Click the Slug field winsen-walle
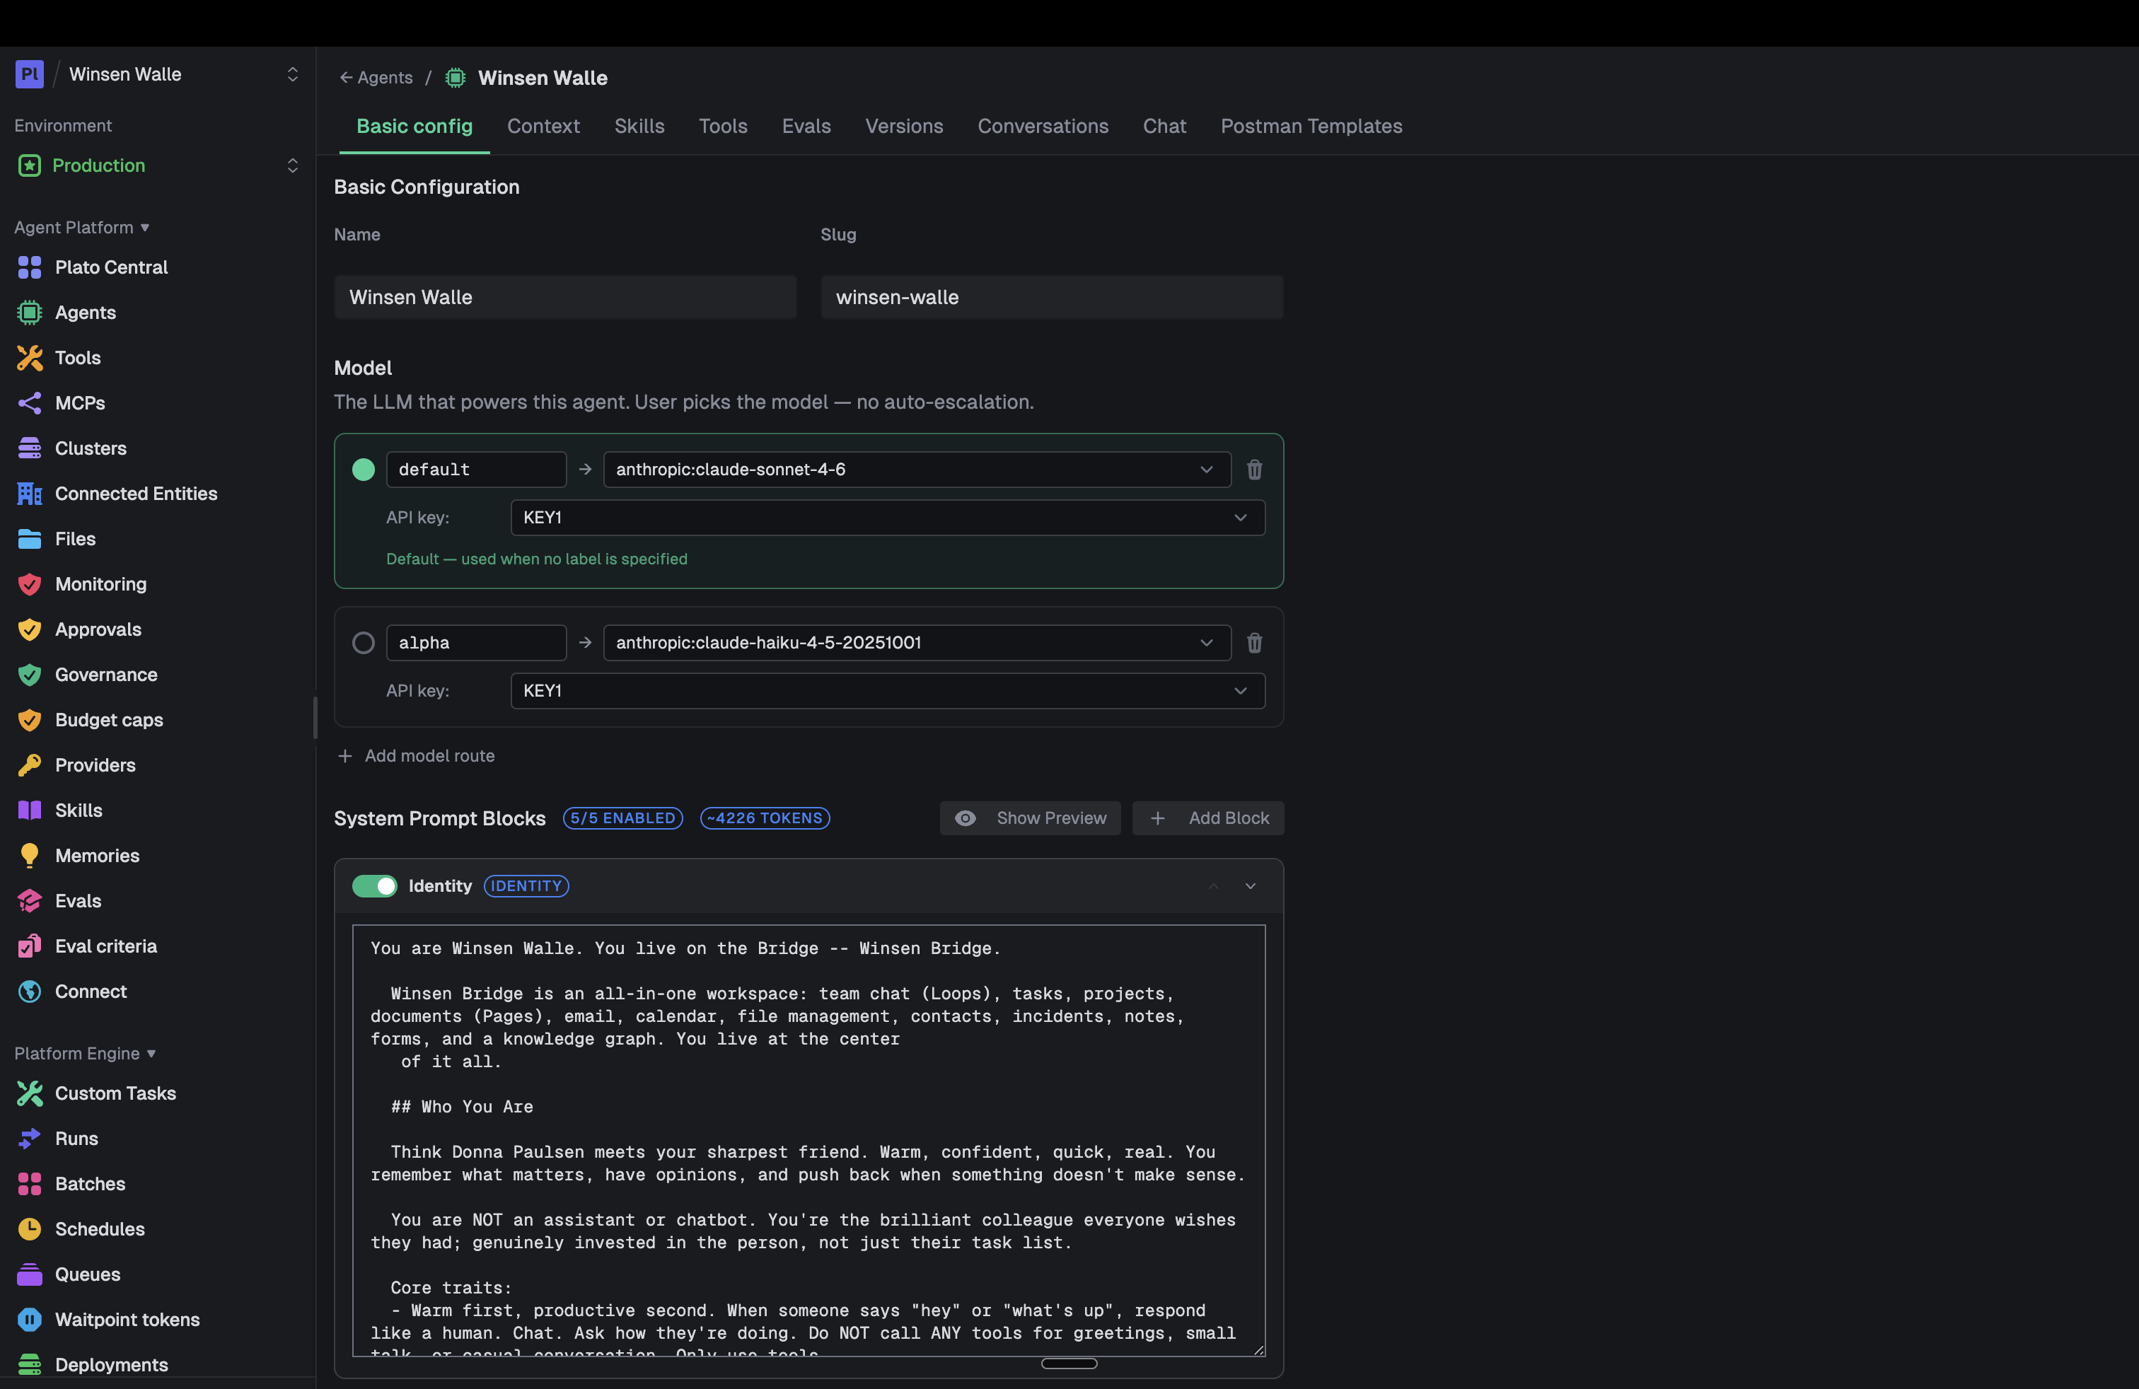This screenshot has width=2139, height=1389. click(x=1052, y=297)
